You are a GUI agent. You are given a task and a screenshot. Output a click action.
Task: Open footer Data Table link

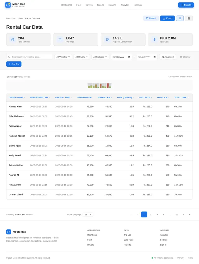(x=128, y=240)
